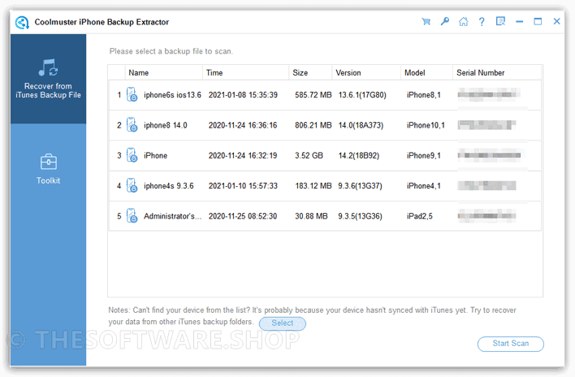This screenshot has width=575, height=377.
Task: Click model iPhone4,1
Action: [424, 186]
